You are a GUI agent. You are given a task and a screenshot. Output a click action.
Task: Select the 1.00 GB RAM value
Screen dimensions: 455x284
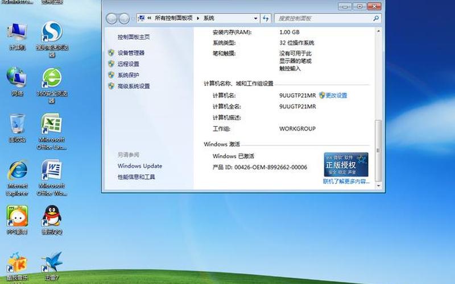click(x=289, y=32)
